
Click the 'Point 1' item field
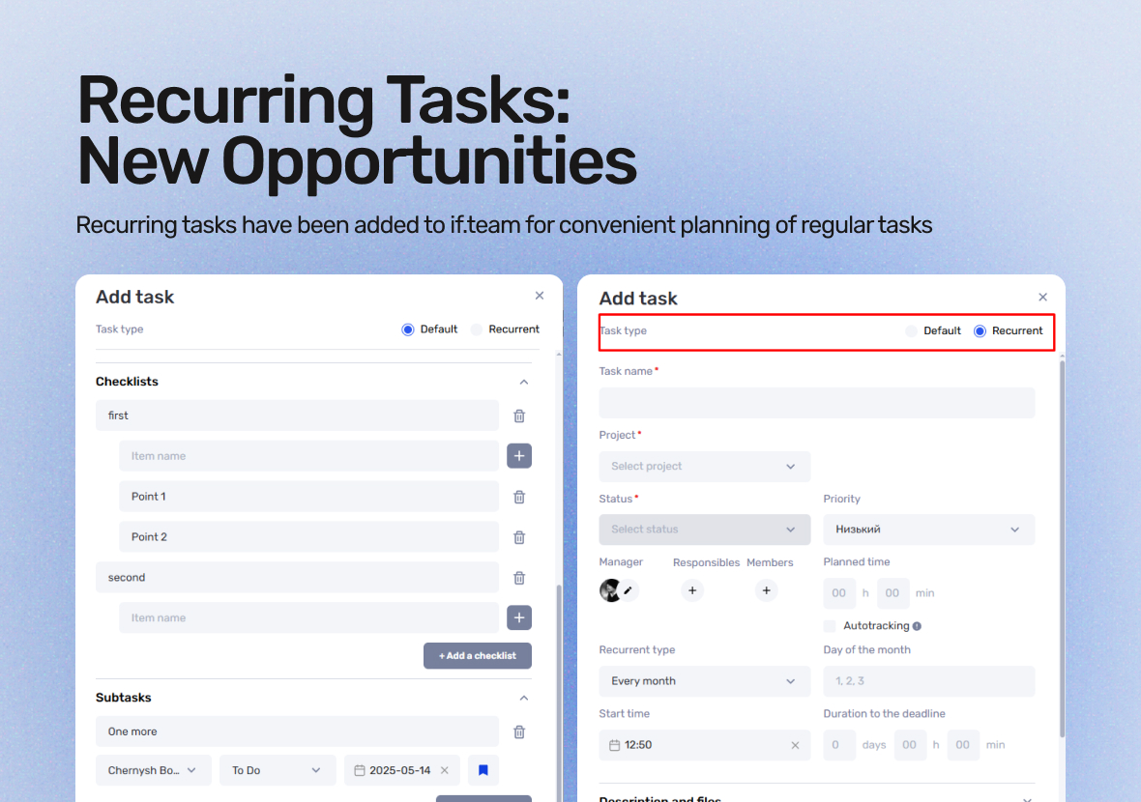tap(308, 497)
